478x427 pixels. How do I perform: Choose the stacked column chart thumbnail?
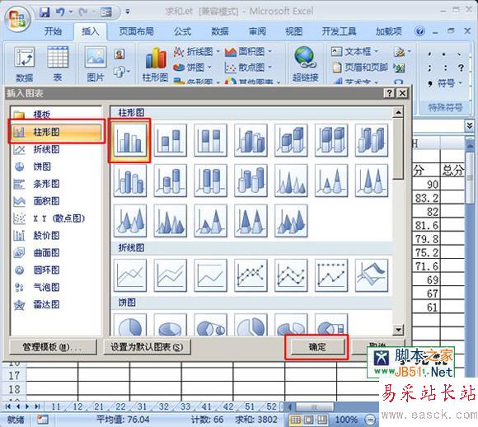171,141
